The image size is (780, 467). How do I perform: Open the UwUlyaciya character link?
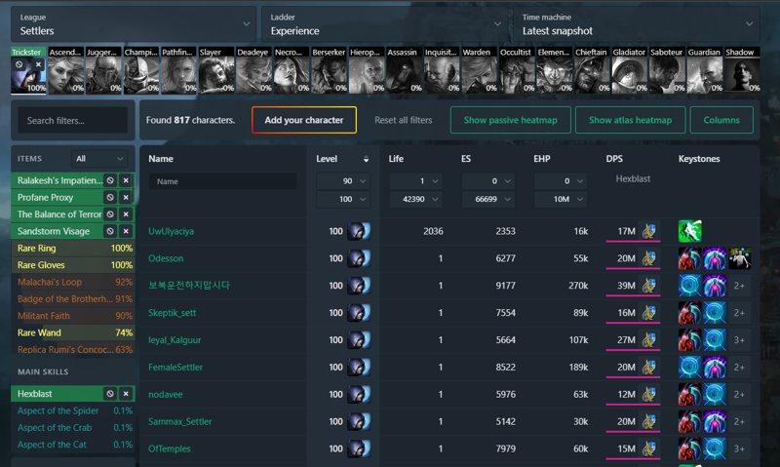172,231
